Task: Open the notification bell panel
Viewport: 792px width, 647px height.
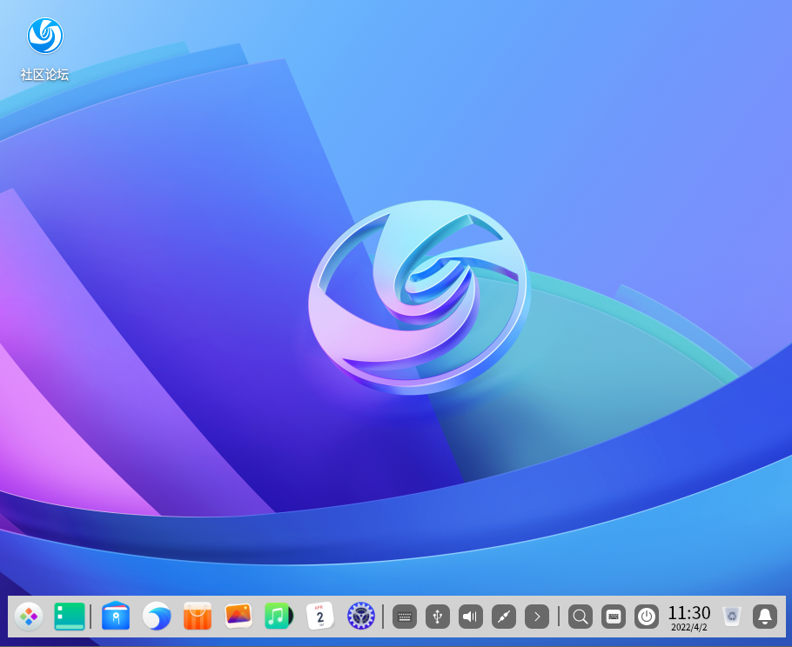Action: [765, 617]
